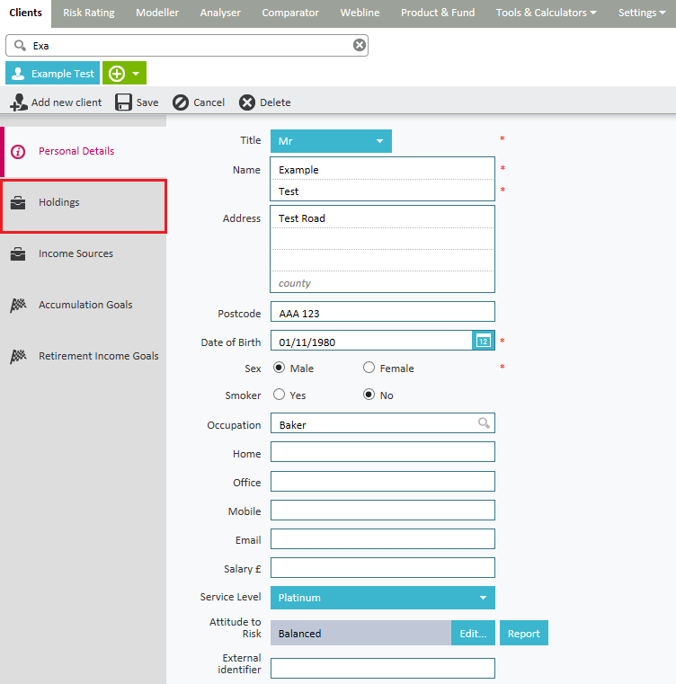Click Add new client label

[x=67, y=102]
